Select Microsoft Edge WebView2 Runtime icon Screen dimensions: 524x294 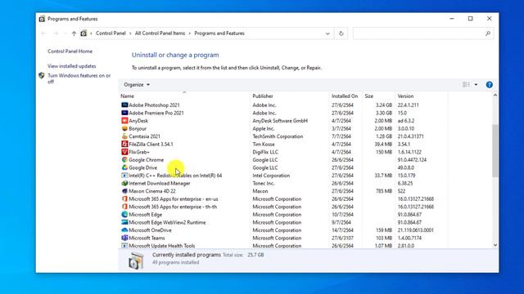[124, 222]
